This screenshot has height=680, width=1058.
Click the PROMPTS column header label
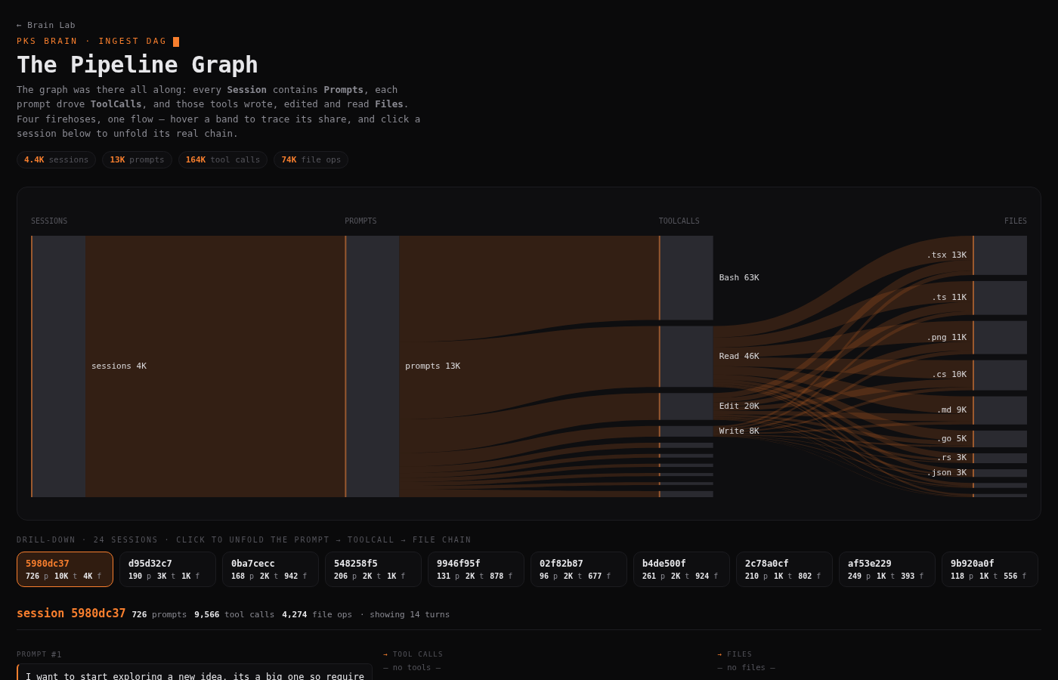coord(360,221)
